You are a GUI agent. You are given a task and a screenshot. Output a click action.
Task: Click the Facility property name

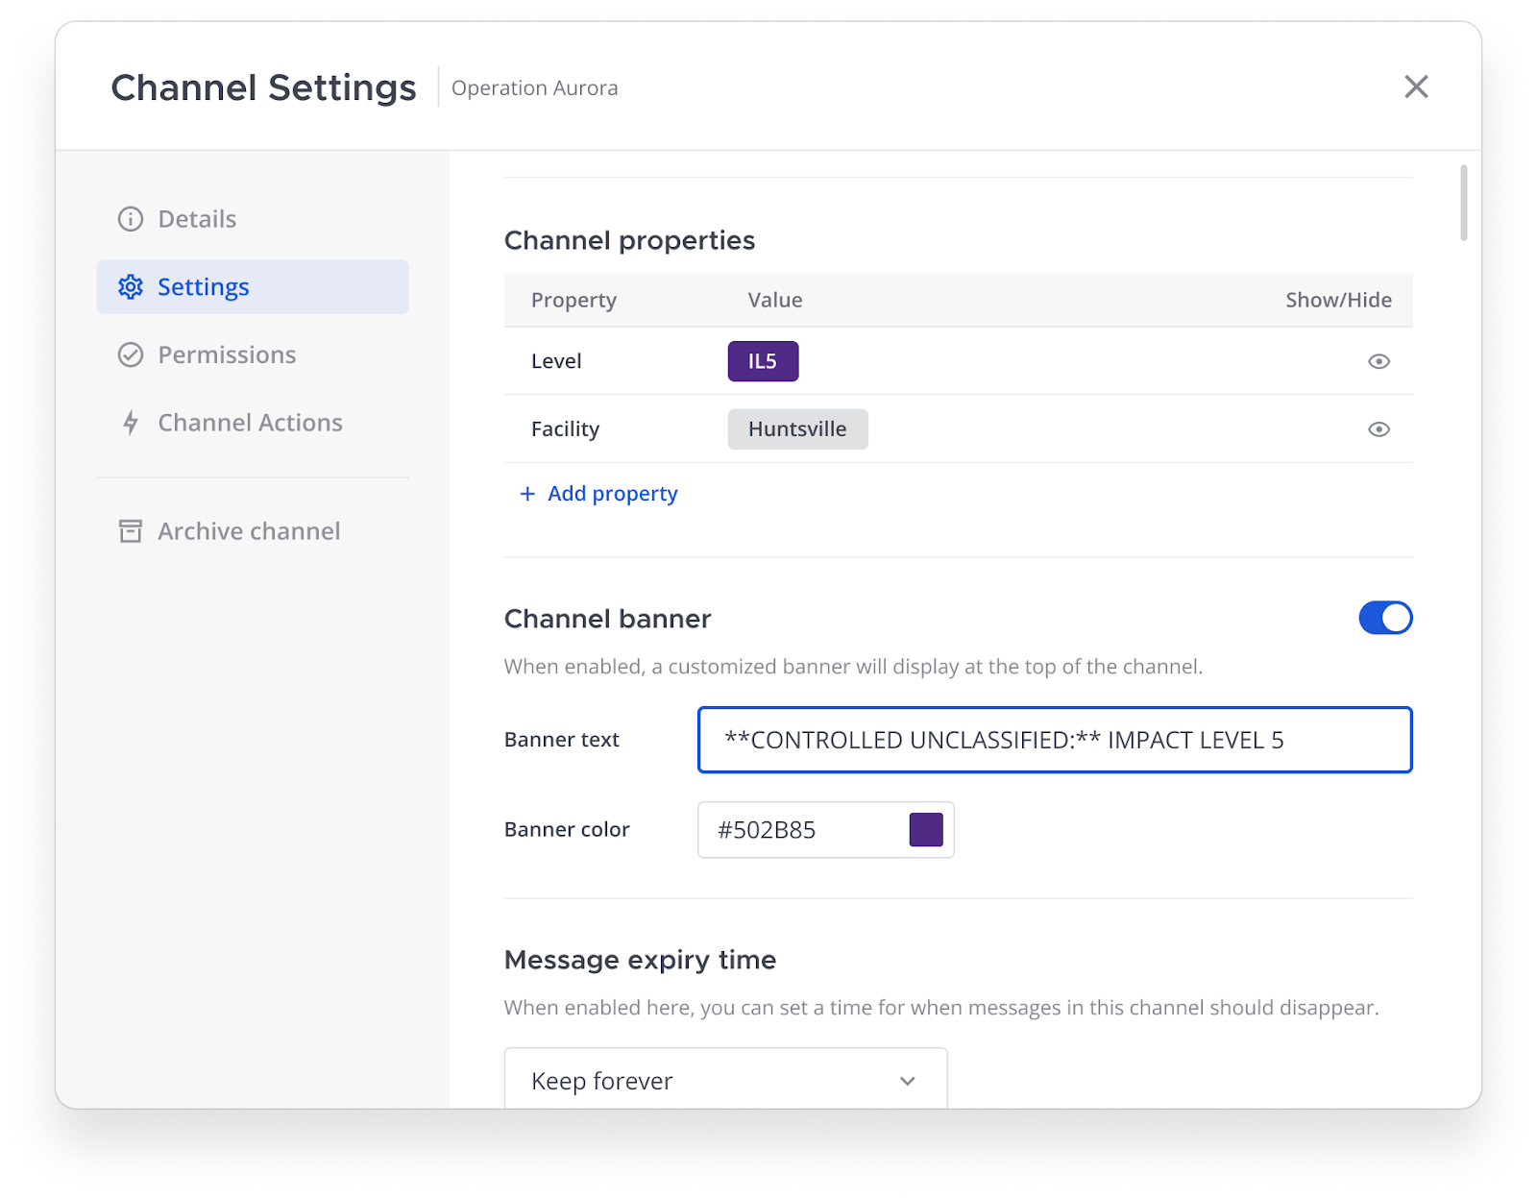[x=565, y=429]
